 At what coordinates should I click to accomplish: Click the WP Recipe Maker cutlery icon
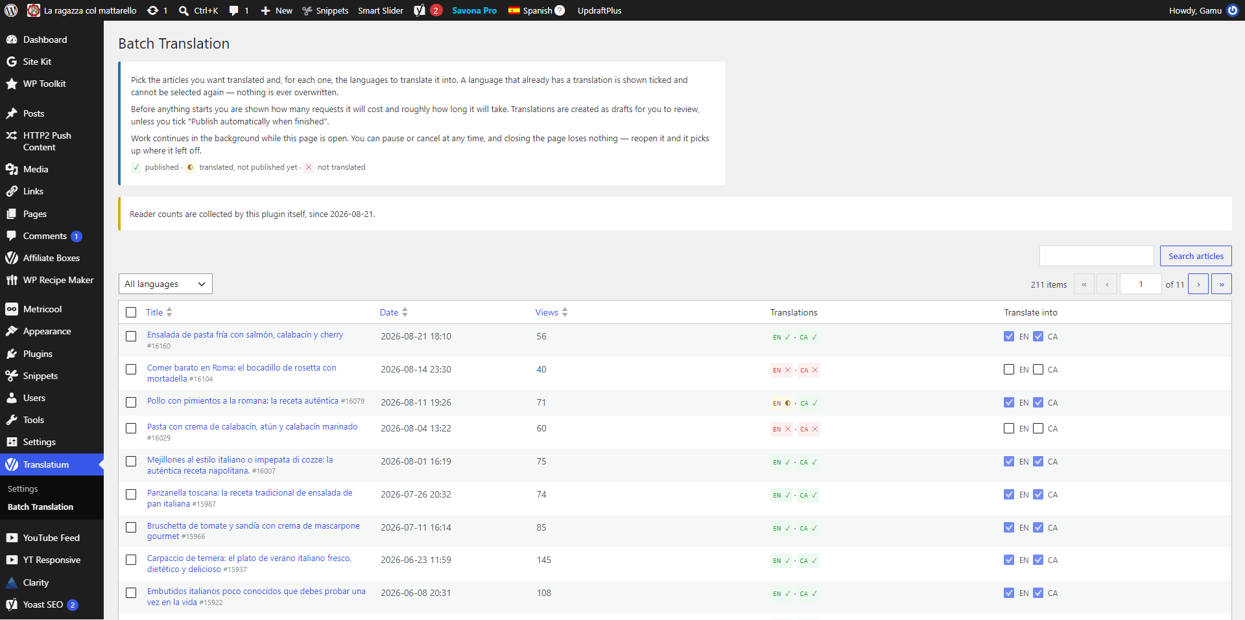pos(12,280)
